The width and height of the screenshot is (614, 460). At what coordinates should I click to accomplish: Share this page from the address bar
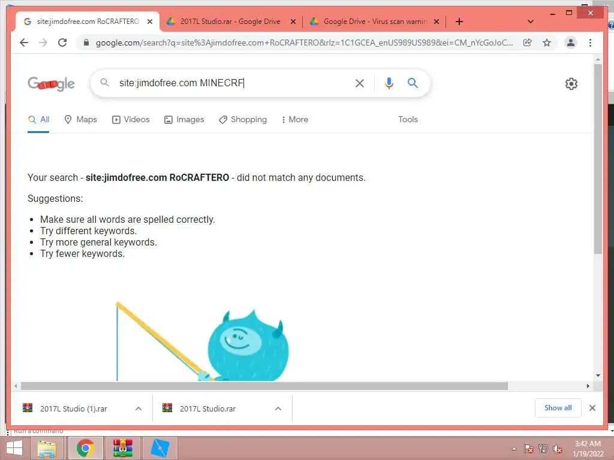(x=528, y=43)
